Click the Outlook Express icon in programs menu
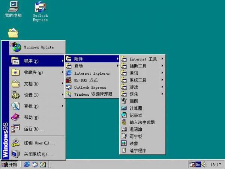The height and width of the screenshot is (169, 225). coord(69,87)
